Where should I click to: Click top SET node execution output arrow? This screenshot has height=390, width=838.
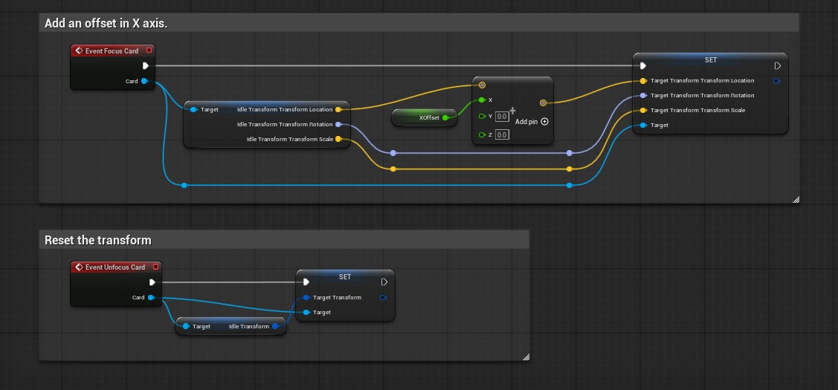pos(778,65)
